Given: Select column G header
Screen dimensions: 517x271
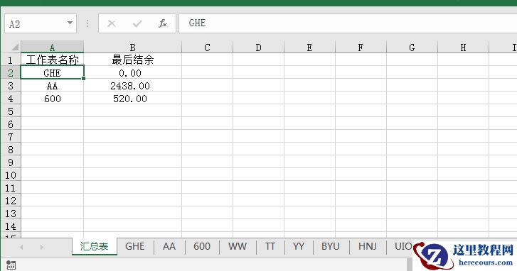Looking at the screenshot, I should click(412, 48).
